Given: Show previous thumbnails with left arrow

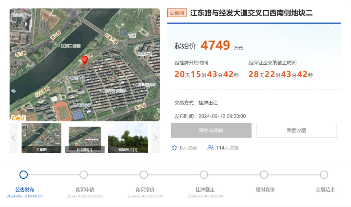Looking at the screenshot, I should pyautogui.click(x=14, y=138).
